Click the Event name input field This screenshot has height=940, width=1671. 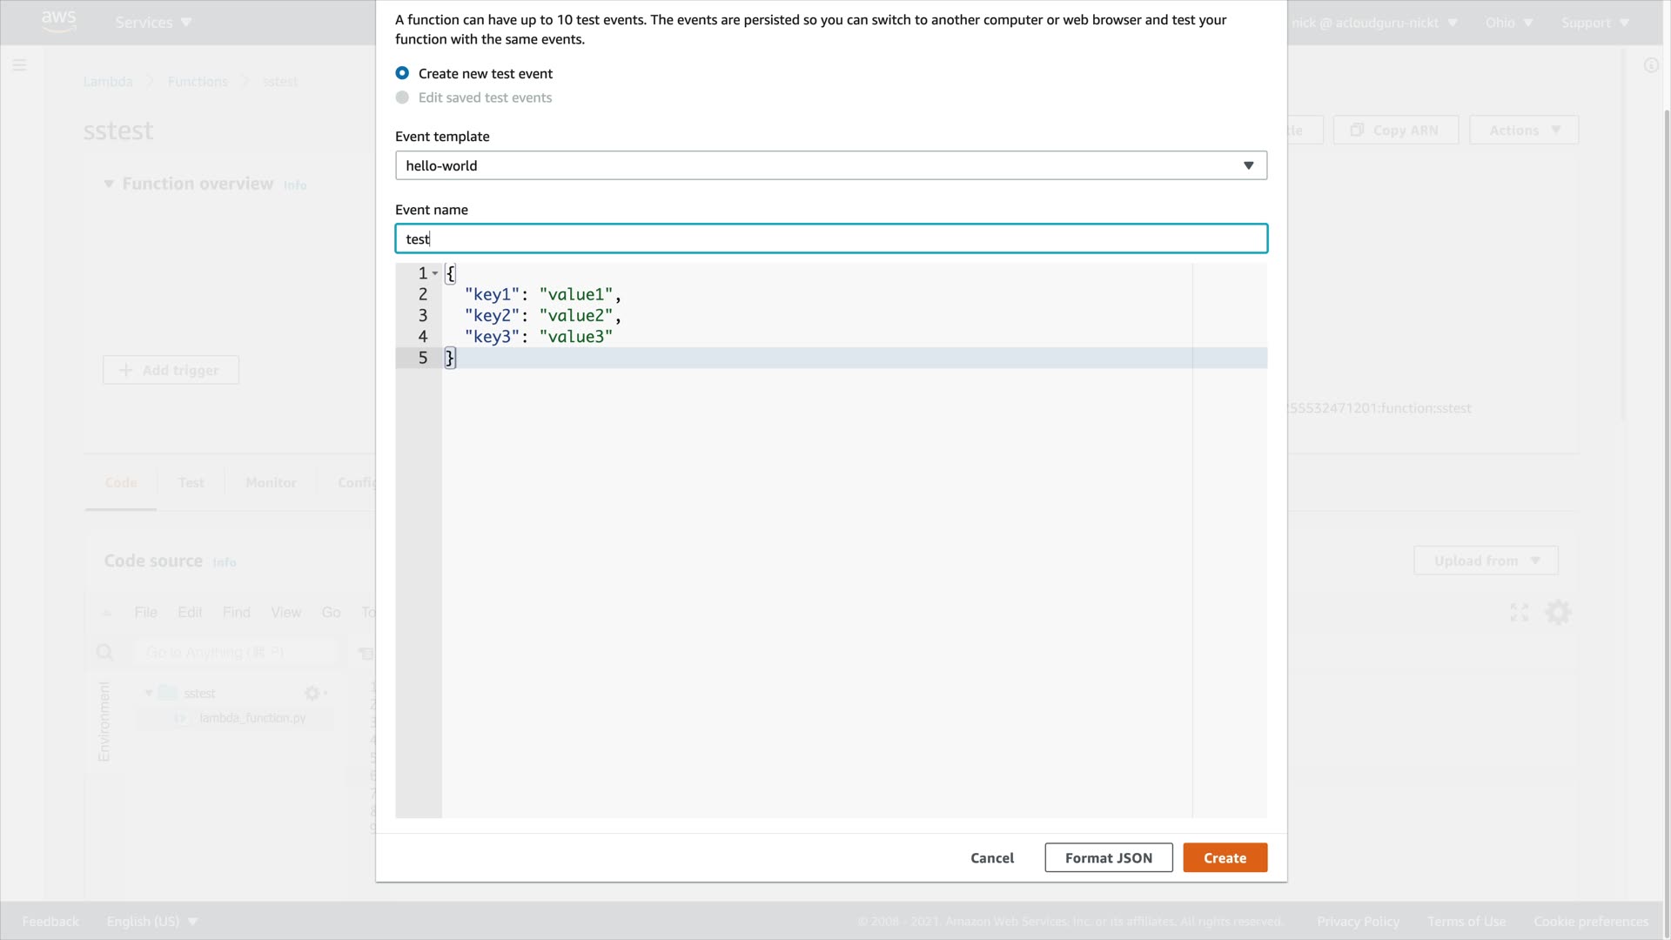click(830, 238)
